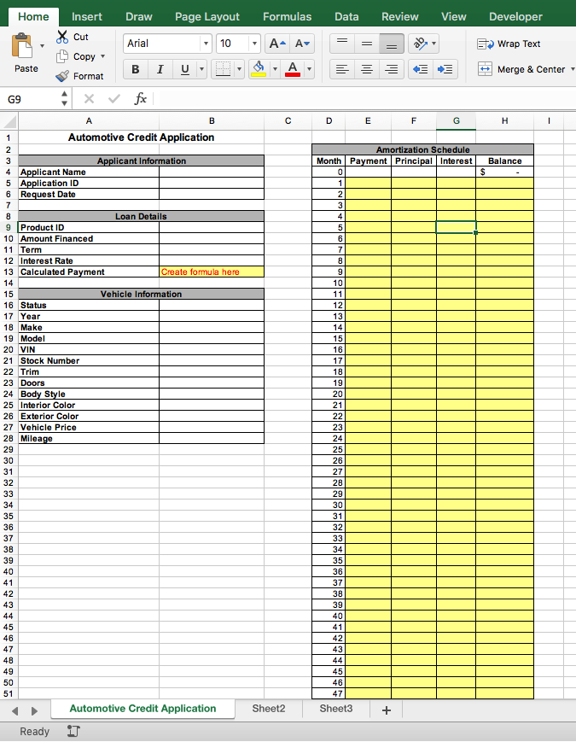Select column G header

point(456,121)
